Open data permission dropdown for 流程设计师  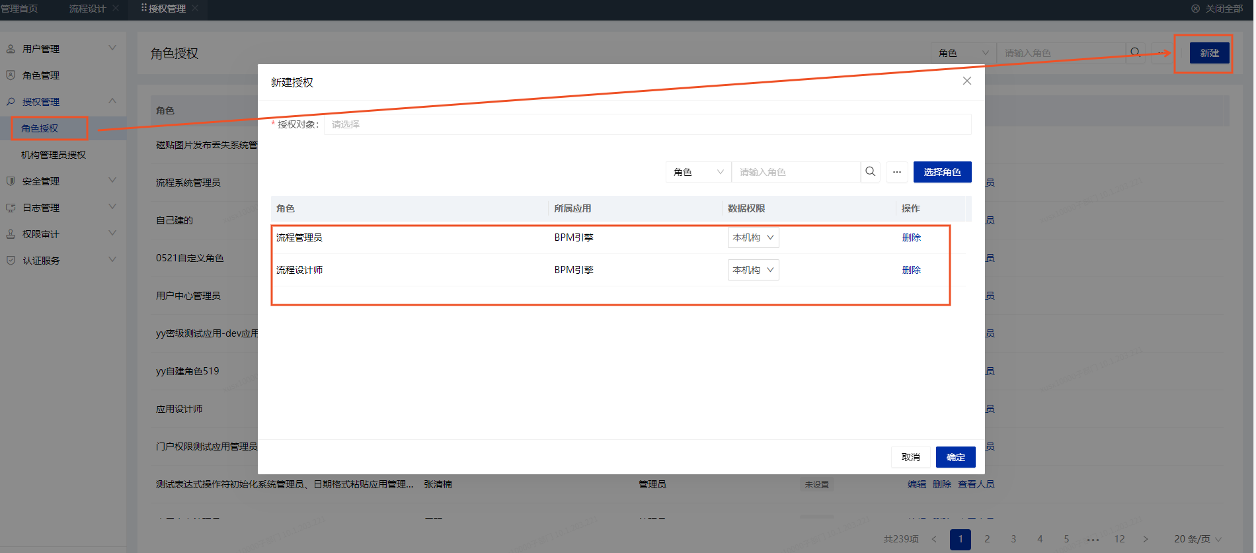[753, 270]
